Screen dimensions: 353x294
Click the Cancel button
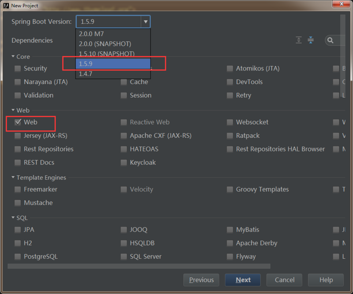[284, 280]
